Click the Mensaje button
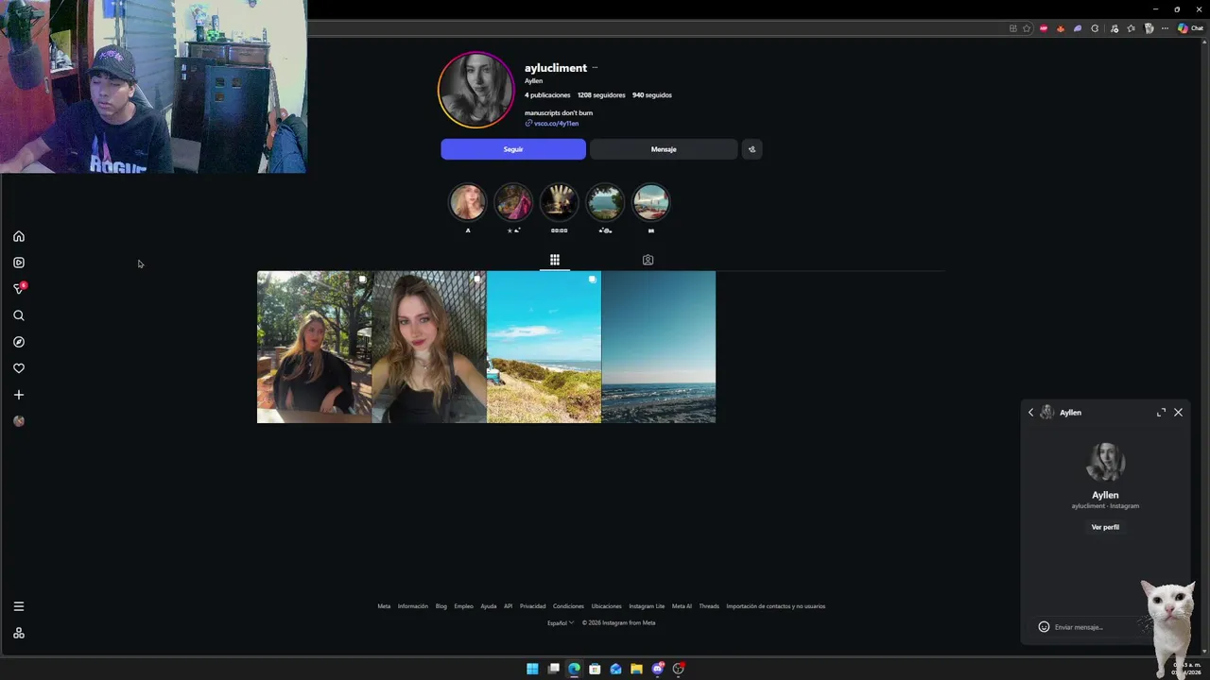Viewport: 1210px width, 680px height. [x=664, y=149]
